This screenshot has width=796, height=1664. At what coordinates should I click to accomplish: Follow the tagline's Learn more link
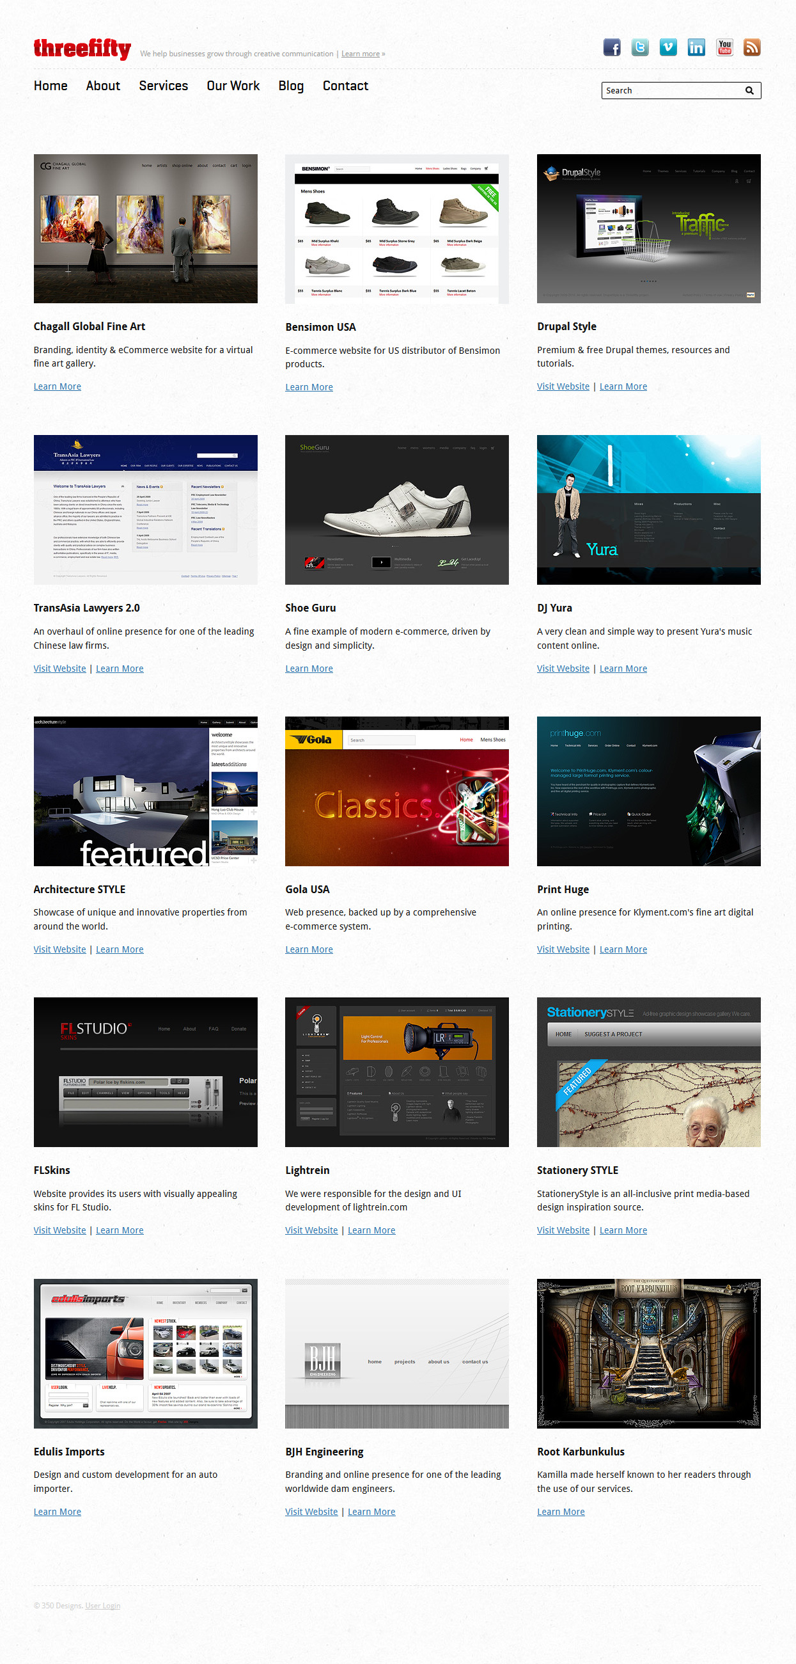(360, 54)
